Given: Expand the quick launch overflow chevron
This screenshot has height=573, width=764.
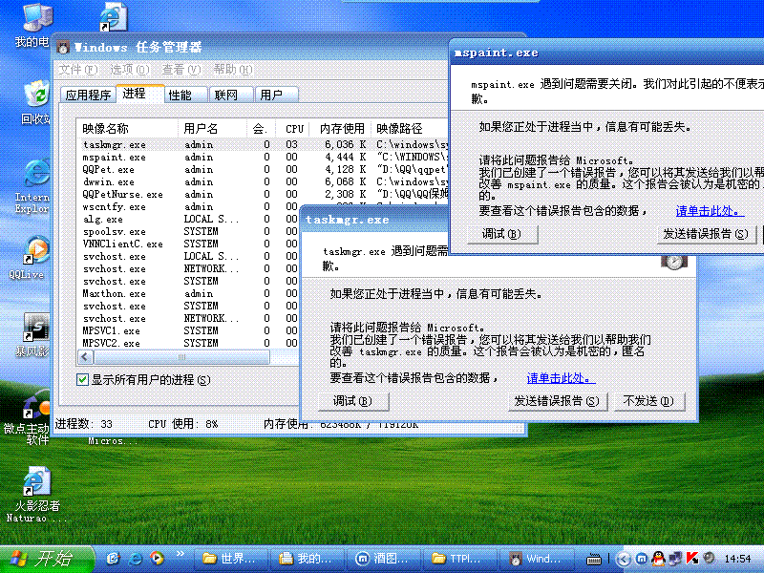Looking at the screenshot, I should coord(180,554).
